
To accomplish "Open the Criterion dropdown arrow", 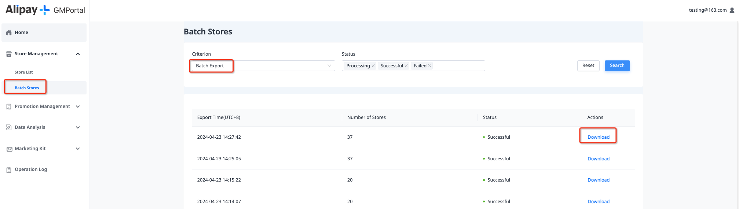I will click(329, 66).
